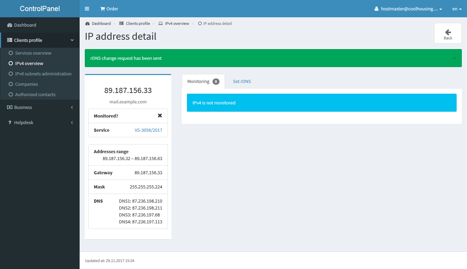Screen dimensions: 467x269
Task: Click the Gateway value 89.187.156.33
Action: [149, 173]
